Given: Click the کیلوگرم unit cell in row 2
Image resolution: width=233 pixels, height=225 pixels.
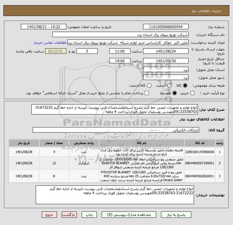Looking at the screenshot, I should (x=84, y=163).
